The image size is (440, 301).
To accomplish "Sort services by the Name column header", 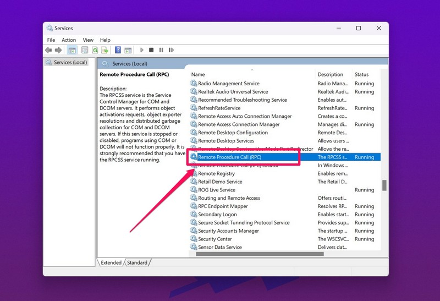I will tap(198, 74).
